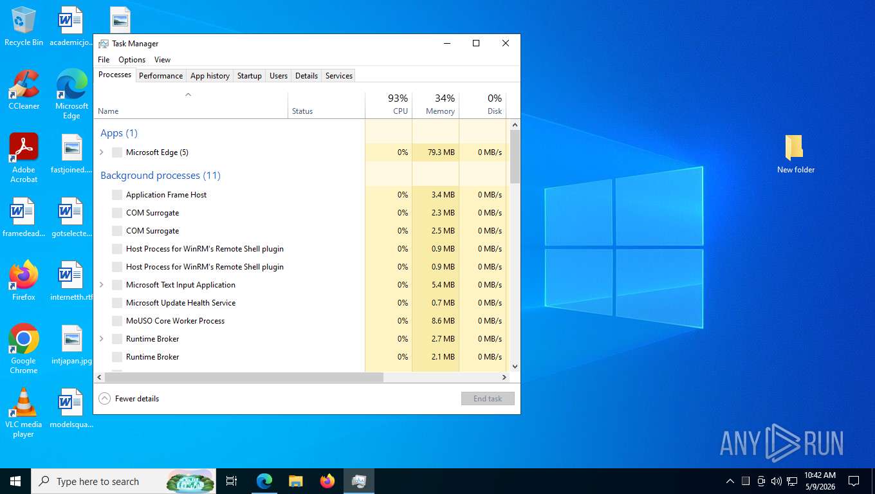875x494 pixels.
Task: Click the Apps (1) group heading
Action: (x=119, y=133)
